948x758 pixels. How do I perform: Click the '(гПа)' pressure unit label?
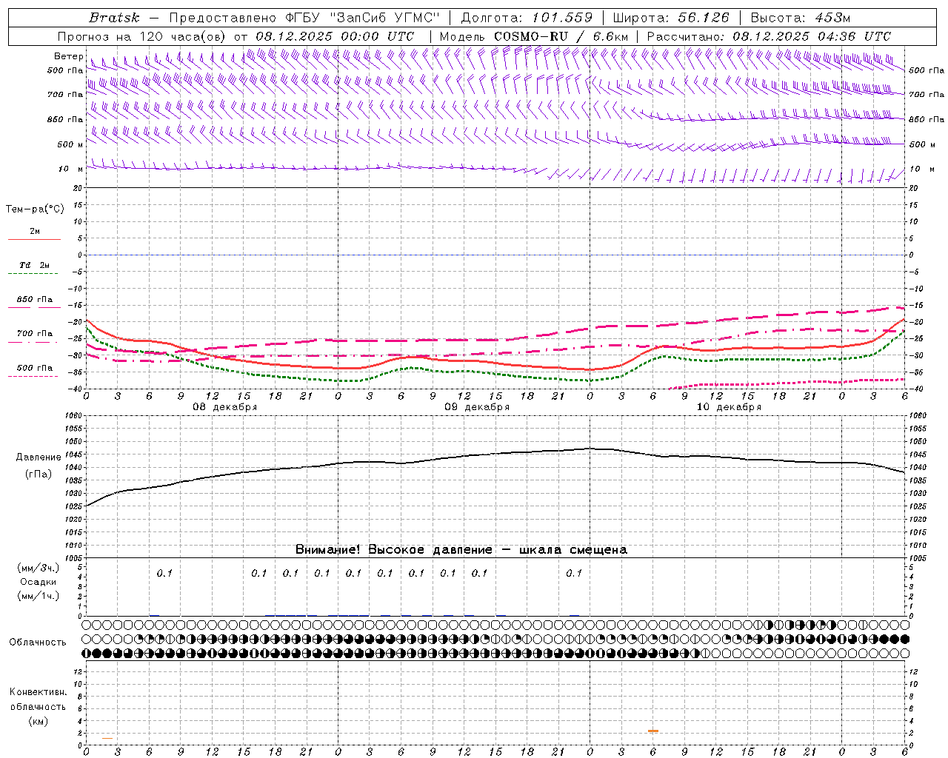click(x=39, y=474)
